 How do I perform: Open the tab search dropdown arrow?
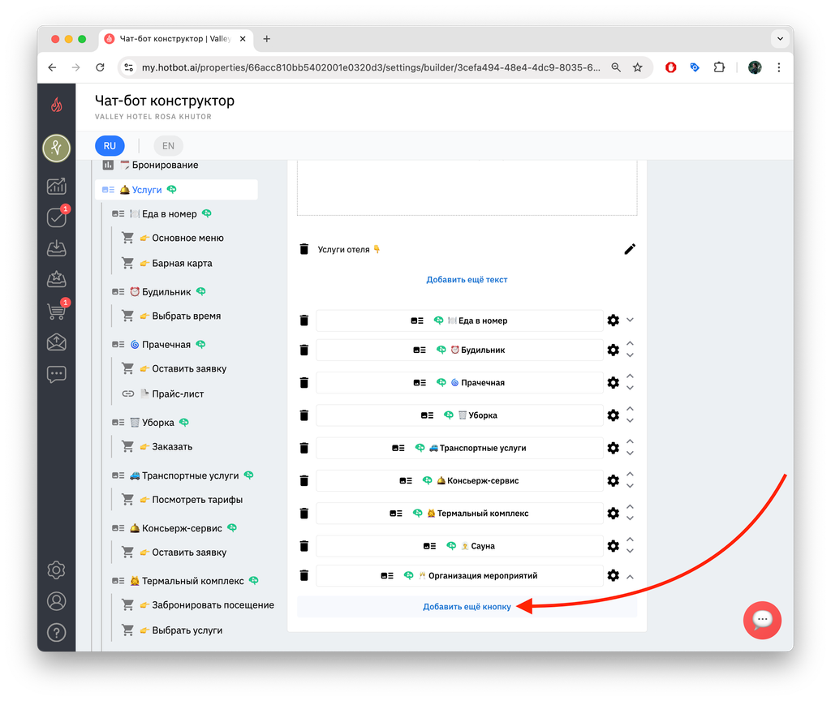click(780, 39)
